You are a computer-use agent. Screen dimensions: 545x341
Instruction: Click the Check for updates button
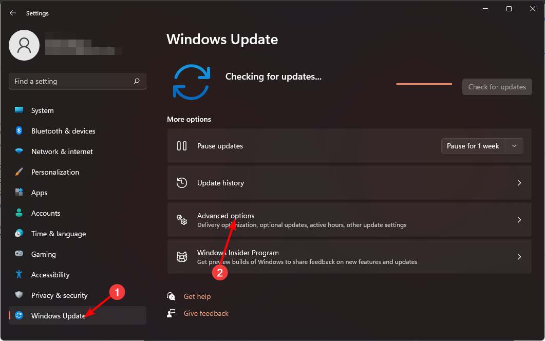(x=497, y=87)
